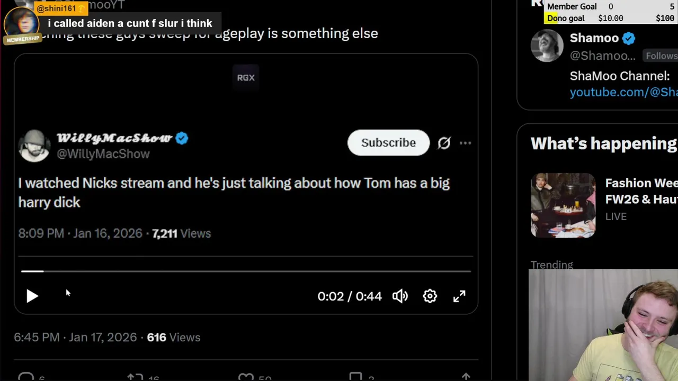This screenshot has width=678, height=381.
Task: Click the Grok icon beside Subscribe
Action: 444,143
